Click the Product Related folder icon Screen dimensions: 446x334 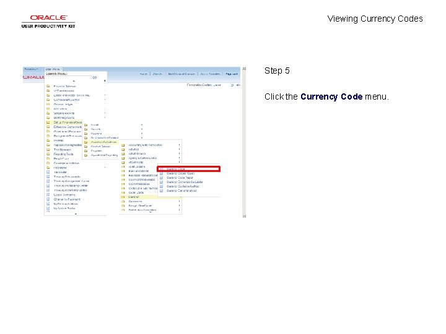pos(86,147)
